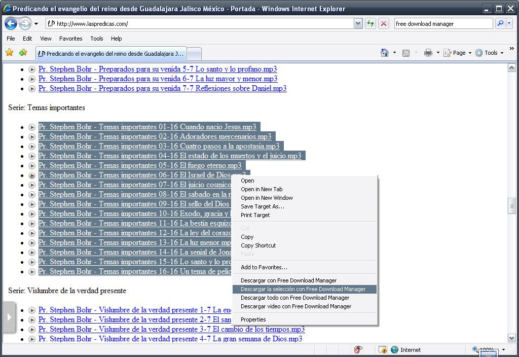Open Favorites Center star icon
519x357 pixels.
10,52
